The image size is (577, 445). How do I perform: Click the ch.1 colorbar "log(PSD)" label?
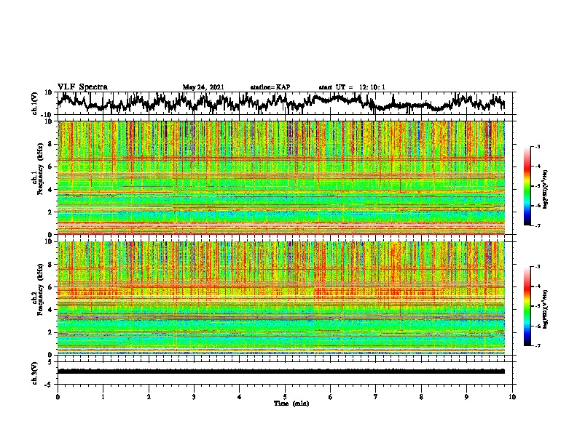click(545, 189)
